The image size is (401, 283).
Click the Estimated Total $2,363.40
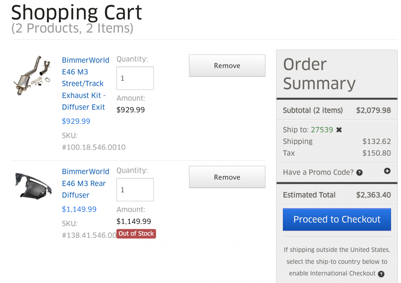pos(373,195)
